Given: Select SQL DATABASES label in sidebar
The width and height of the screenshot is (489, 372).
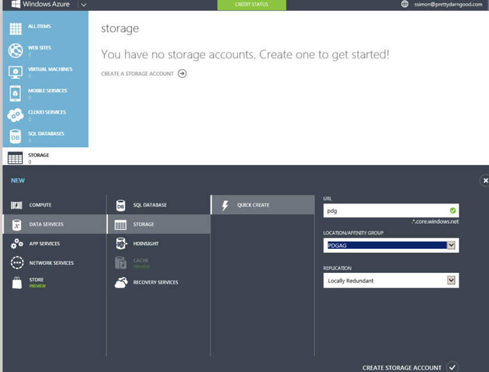Looking at the screenshot, I should click(46, 134).
